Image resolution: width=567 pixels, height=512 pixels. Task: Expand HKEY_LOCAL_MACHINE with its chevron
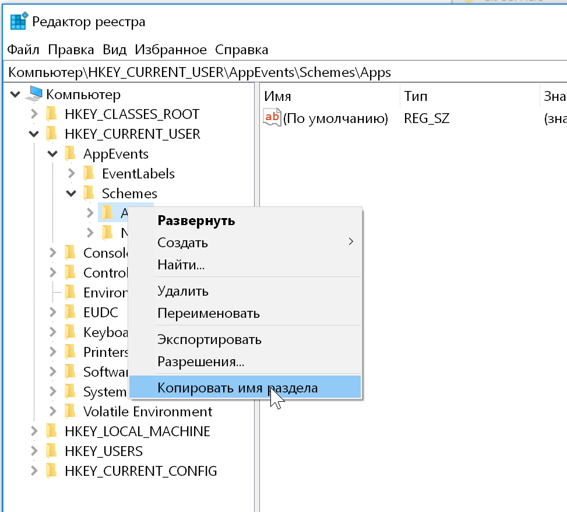[x=34, y=432]
